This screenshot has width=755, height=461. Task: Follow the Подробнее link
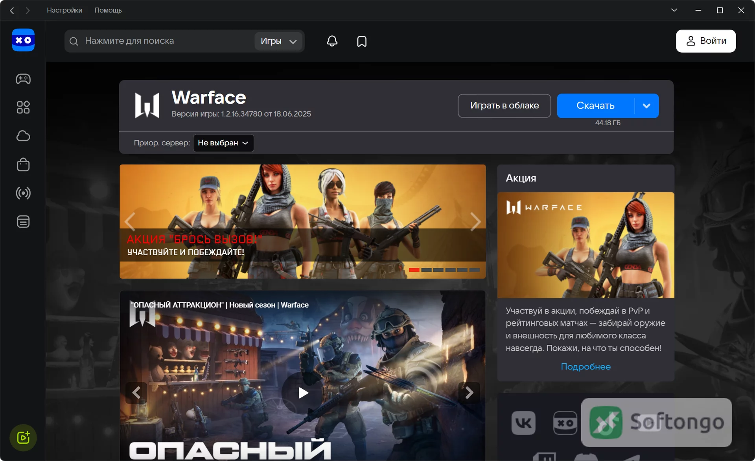586,367
